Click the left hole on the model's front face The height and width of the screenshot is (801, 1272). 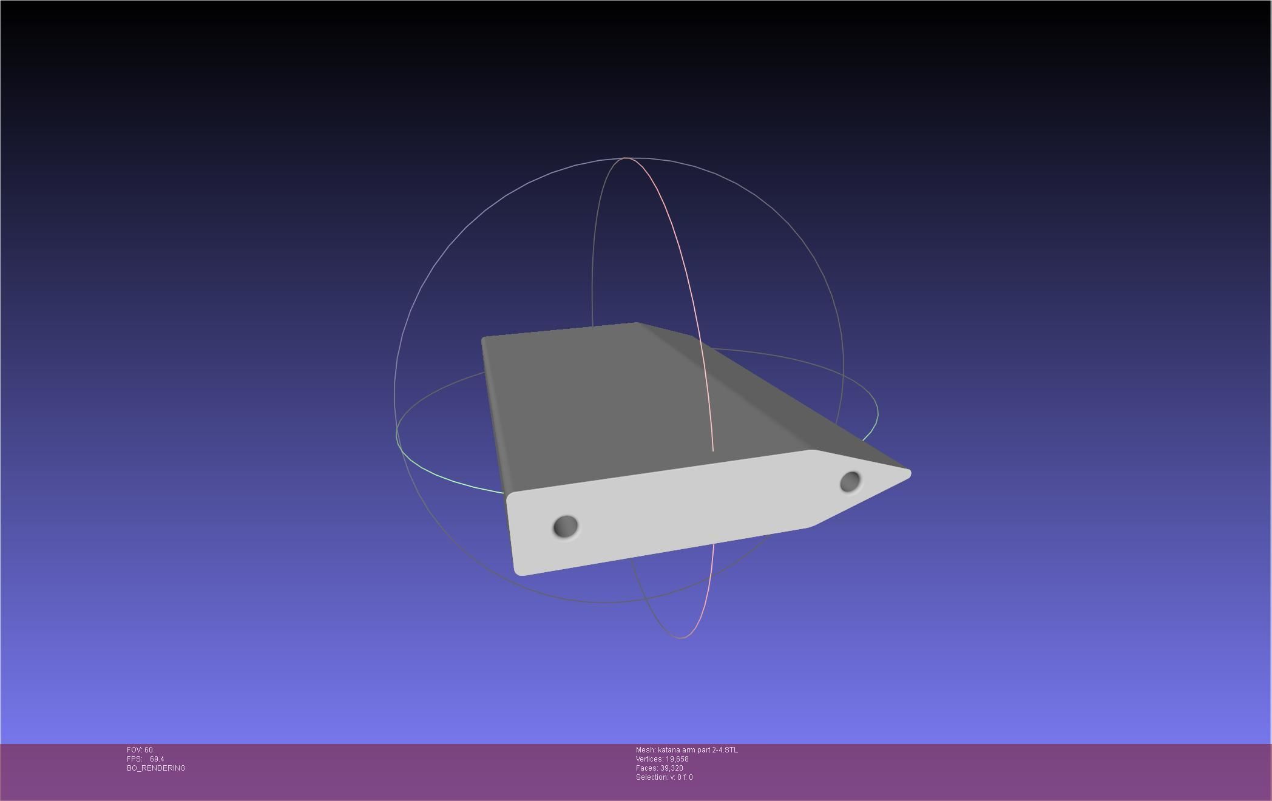point(566,526)
